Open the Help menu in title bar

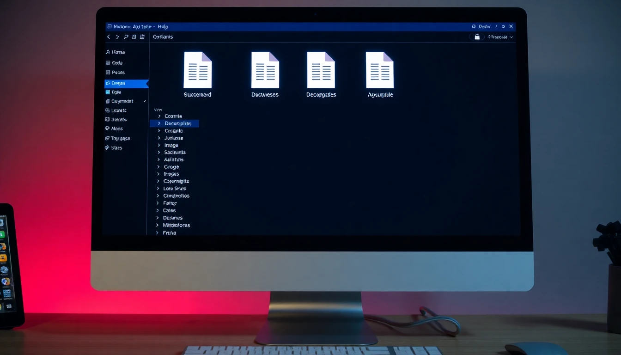point(163,27)
